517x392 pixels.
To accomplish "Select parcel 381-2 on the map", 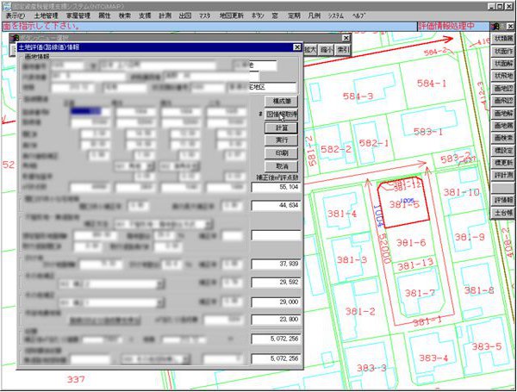I will tap(360, 311).
